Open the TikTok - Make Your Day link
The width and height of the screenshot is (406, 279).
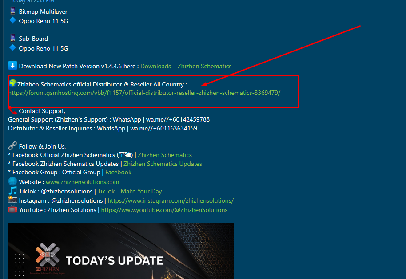[x=129, y=191]
